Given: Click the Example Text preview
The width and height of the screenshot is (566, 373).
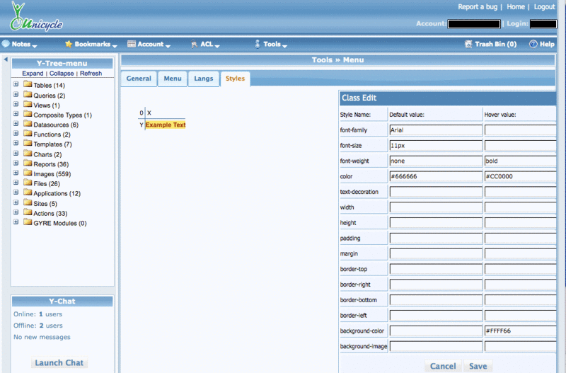Looking at the screenshot, I should pos(166,125).
